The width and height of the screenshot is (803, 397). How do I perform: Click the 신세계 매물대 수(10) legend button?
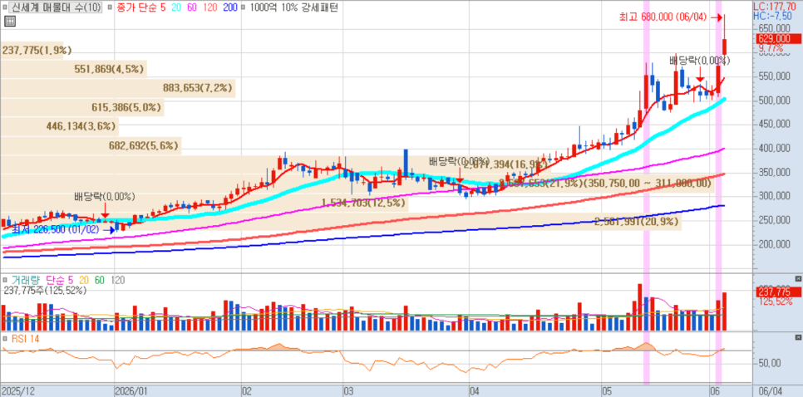click(x=57, y=7)
